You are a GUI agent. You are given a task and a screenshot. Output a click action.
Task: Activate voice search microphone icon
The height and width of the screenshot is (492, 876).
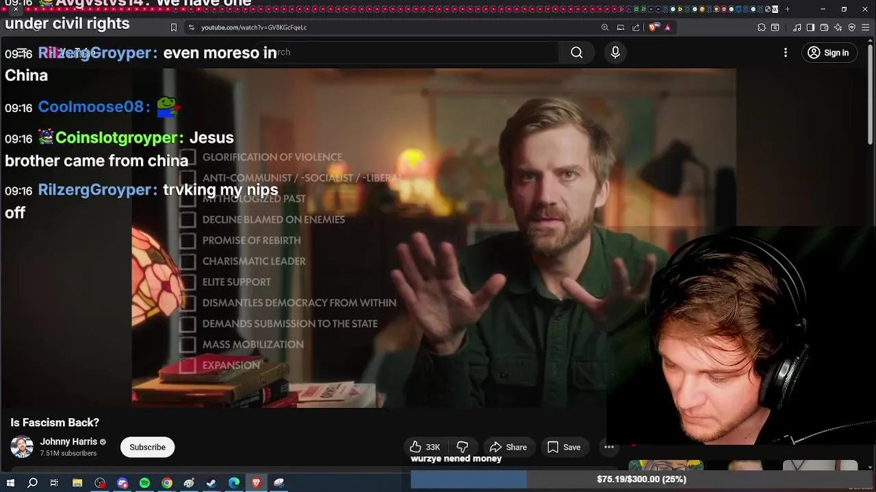[x=615, y=53]
